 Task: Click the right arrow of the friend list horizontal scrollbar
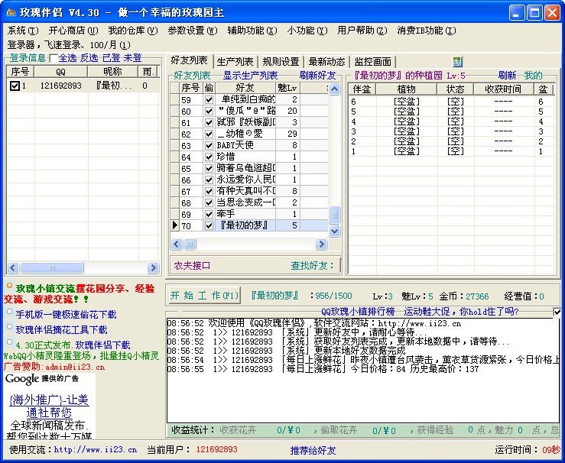321,244
